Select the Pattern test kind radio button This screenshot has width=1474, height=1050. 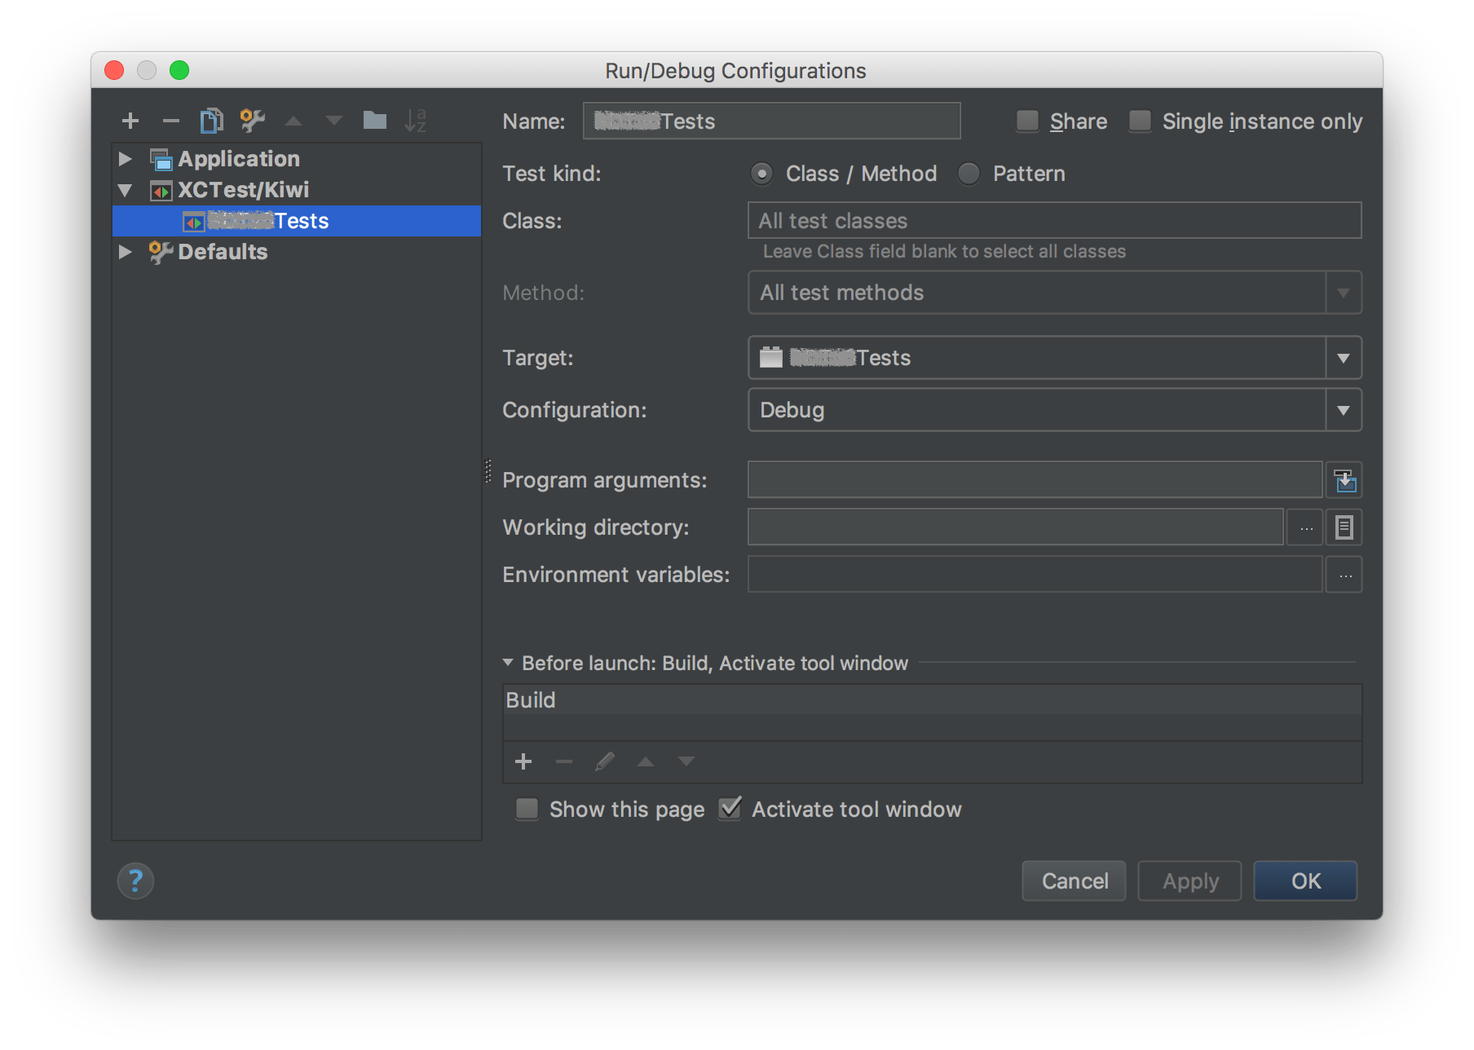tap(969, 173)
